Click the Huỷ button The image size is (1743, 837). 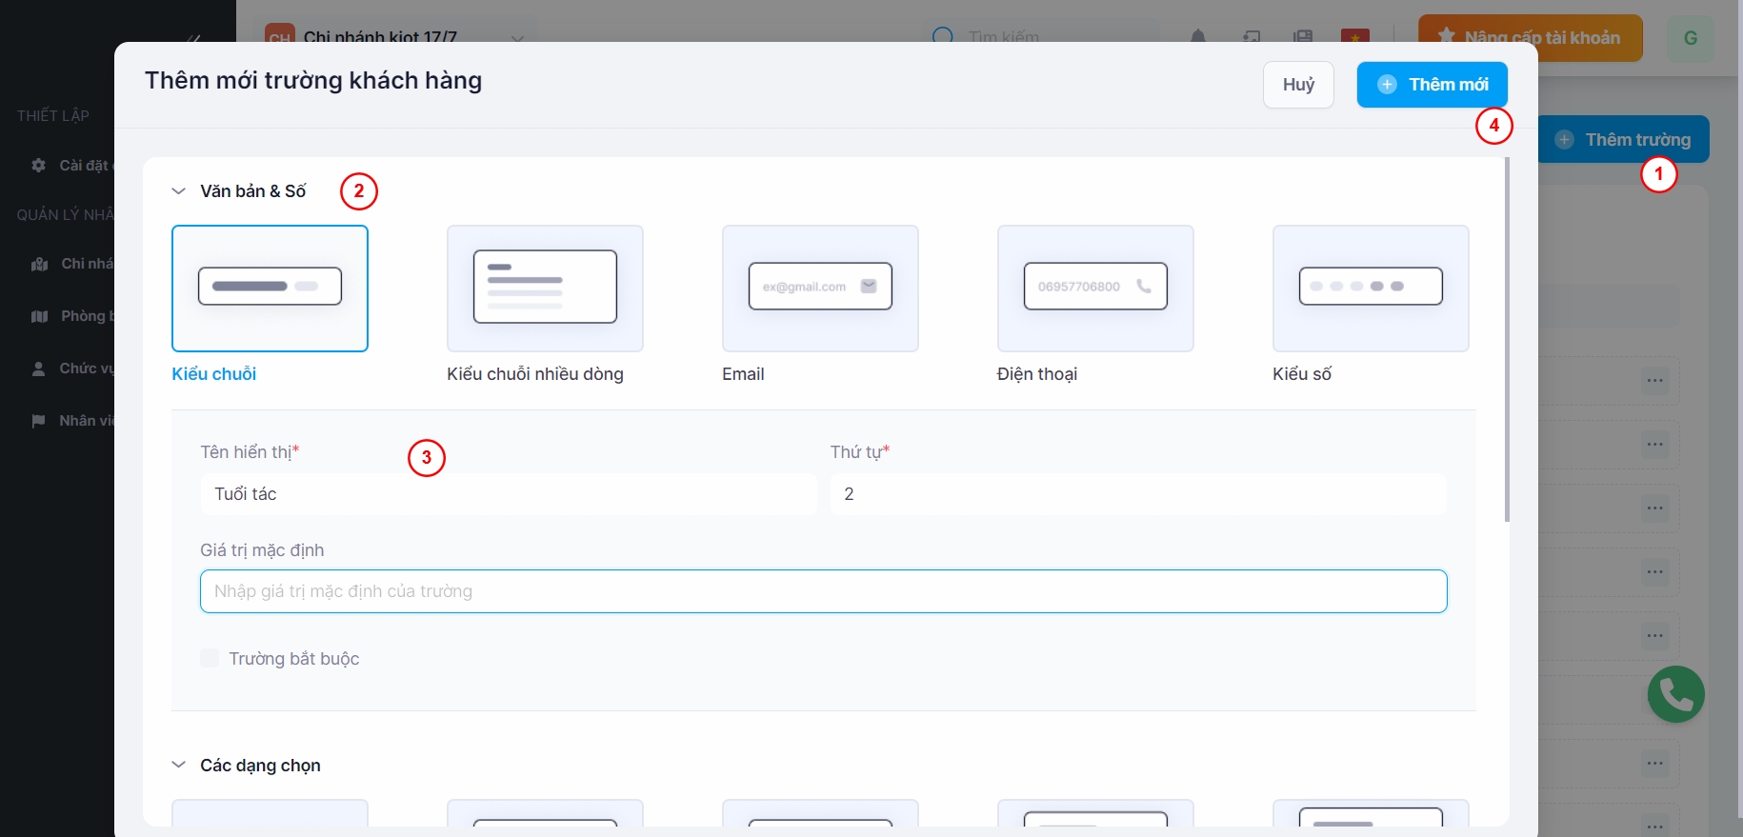click(x=1298, y=85)
